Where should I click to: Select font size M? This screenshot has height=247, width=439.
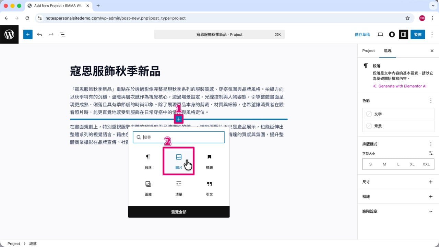pos(384,164)
